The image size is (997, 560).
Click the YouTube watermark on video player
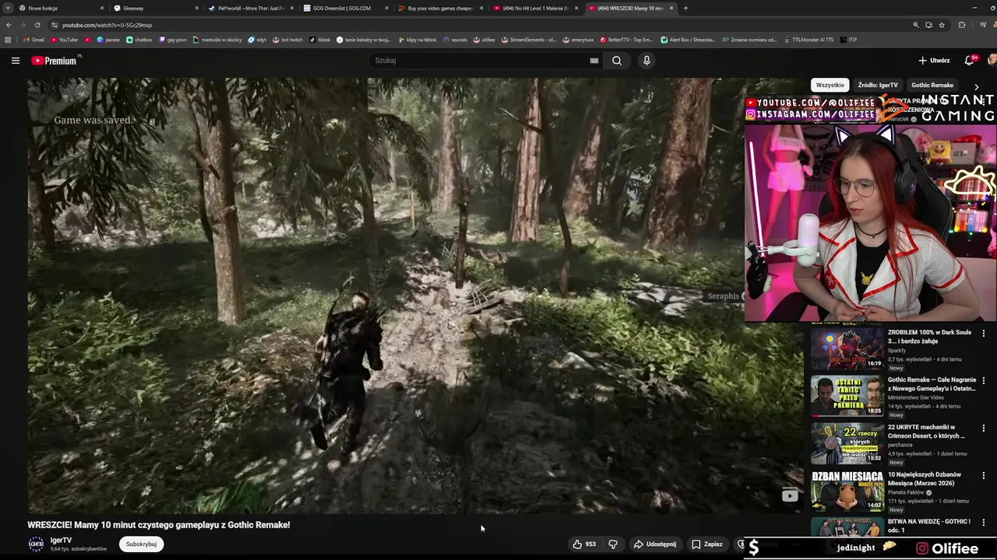[790, 495]
